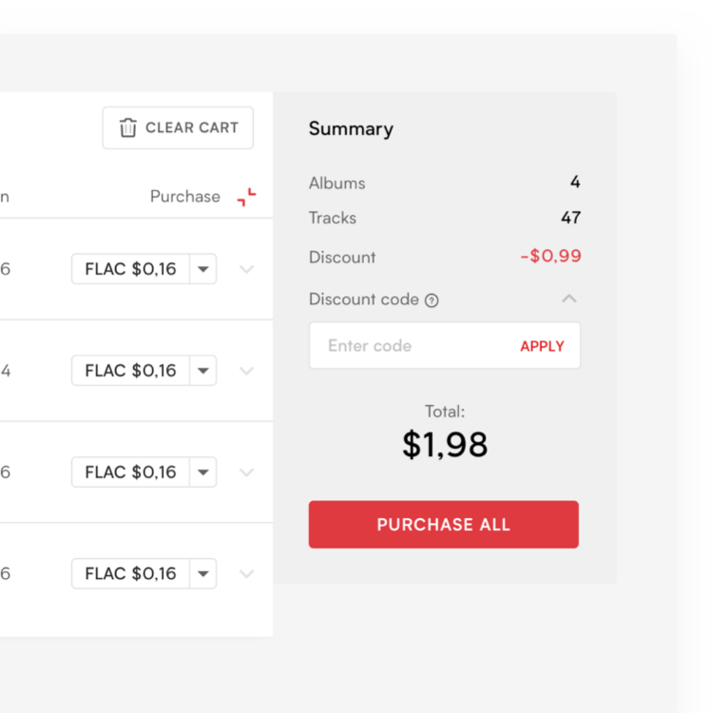
Task: Click the Purchase column header
Action: click(x=184, y=197)
